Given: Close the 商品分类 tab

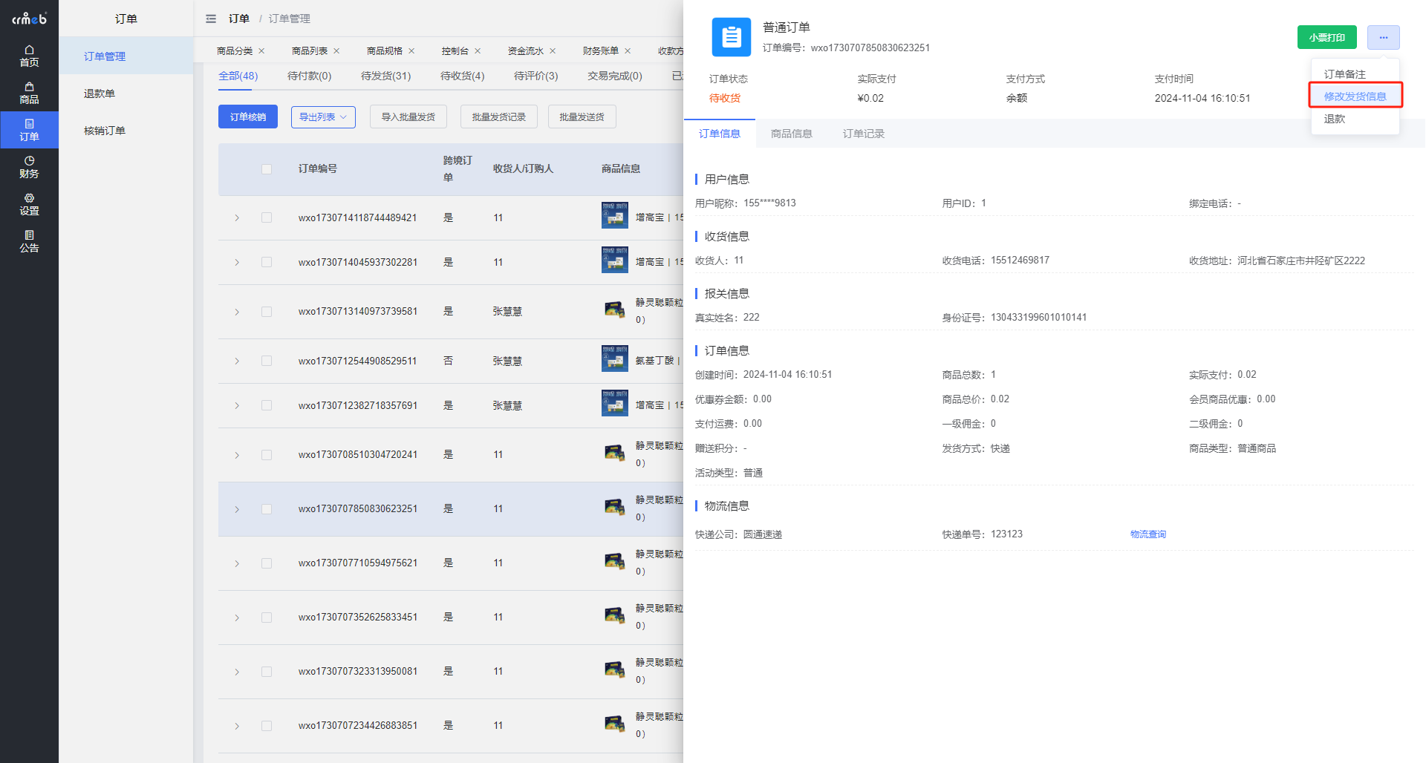Looking at the screenshot, I should click(261, 51).
